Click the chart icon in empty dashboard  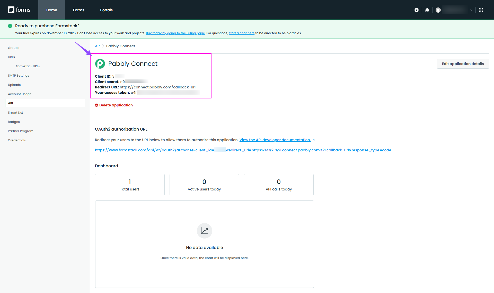204,231
